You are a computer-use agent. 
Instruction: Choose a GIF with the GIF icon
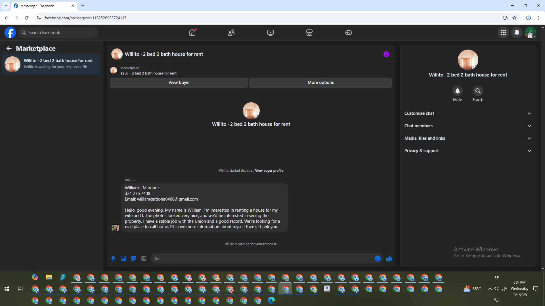click(144, 258)
